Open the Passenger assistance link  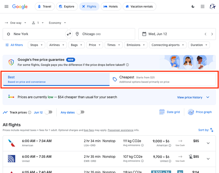(120, 130)
